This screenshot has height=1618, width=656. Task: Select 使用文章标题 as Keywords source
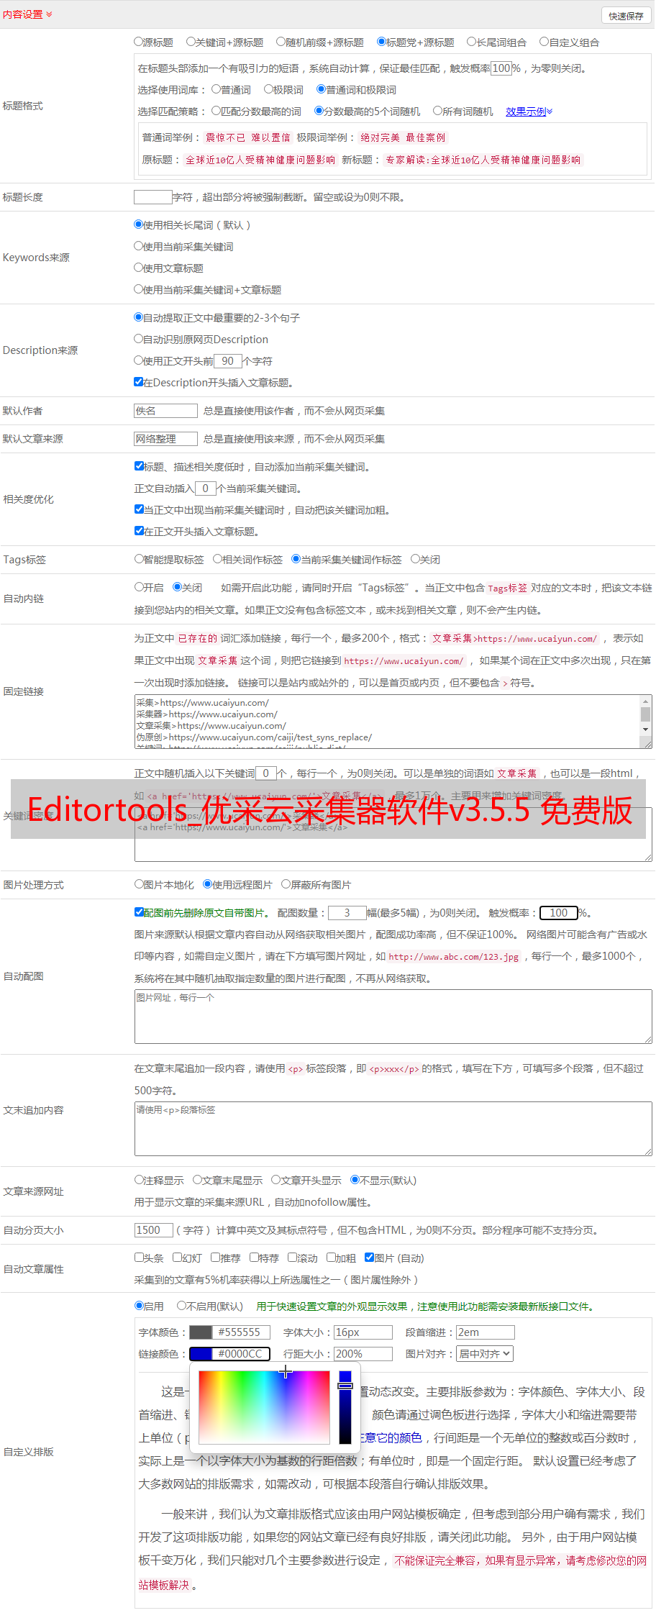(139, 268)
